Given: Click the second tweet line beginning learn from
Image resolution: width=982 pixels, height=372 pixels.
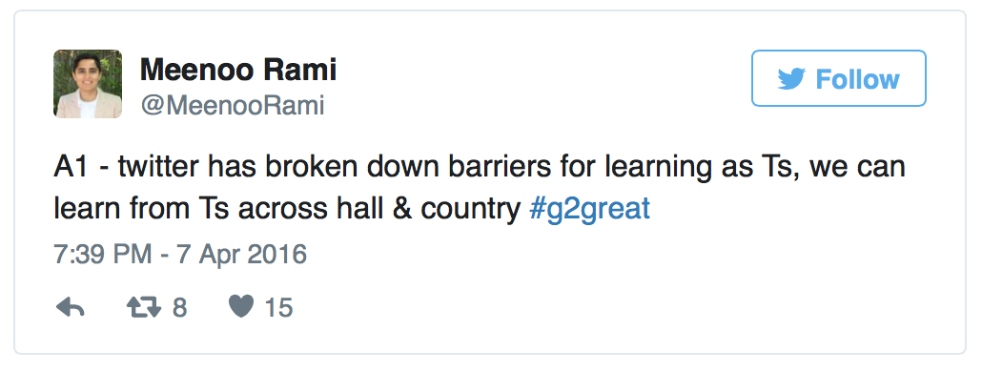Looking at the screenshot, I should (x=352, y=210).
